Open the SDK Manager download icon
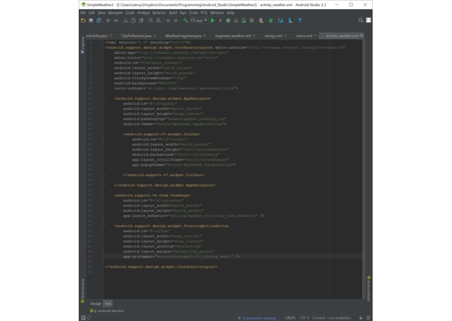Screen dimensions: 452x321 point(290,20)
